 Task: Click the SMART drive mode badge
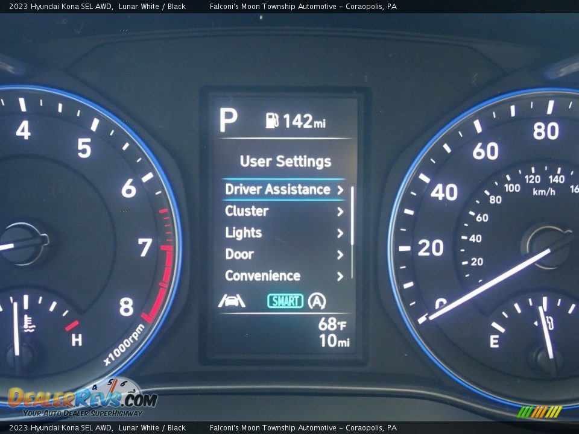(x=285, y=301)
